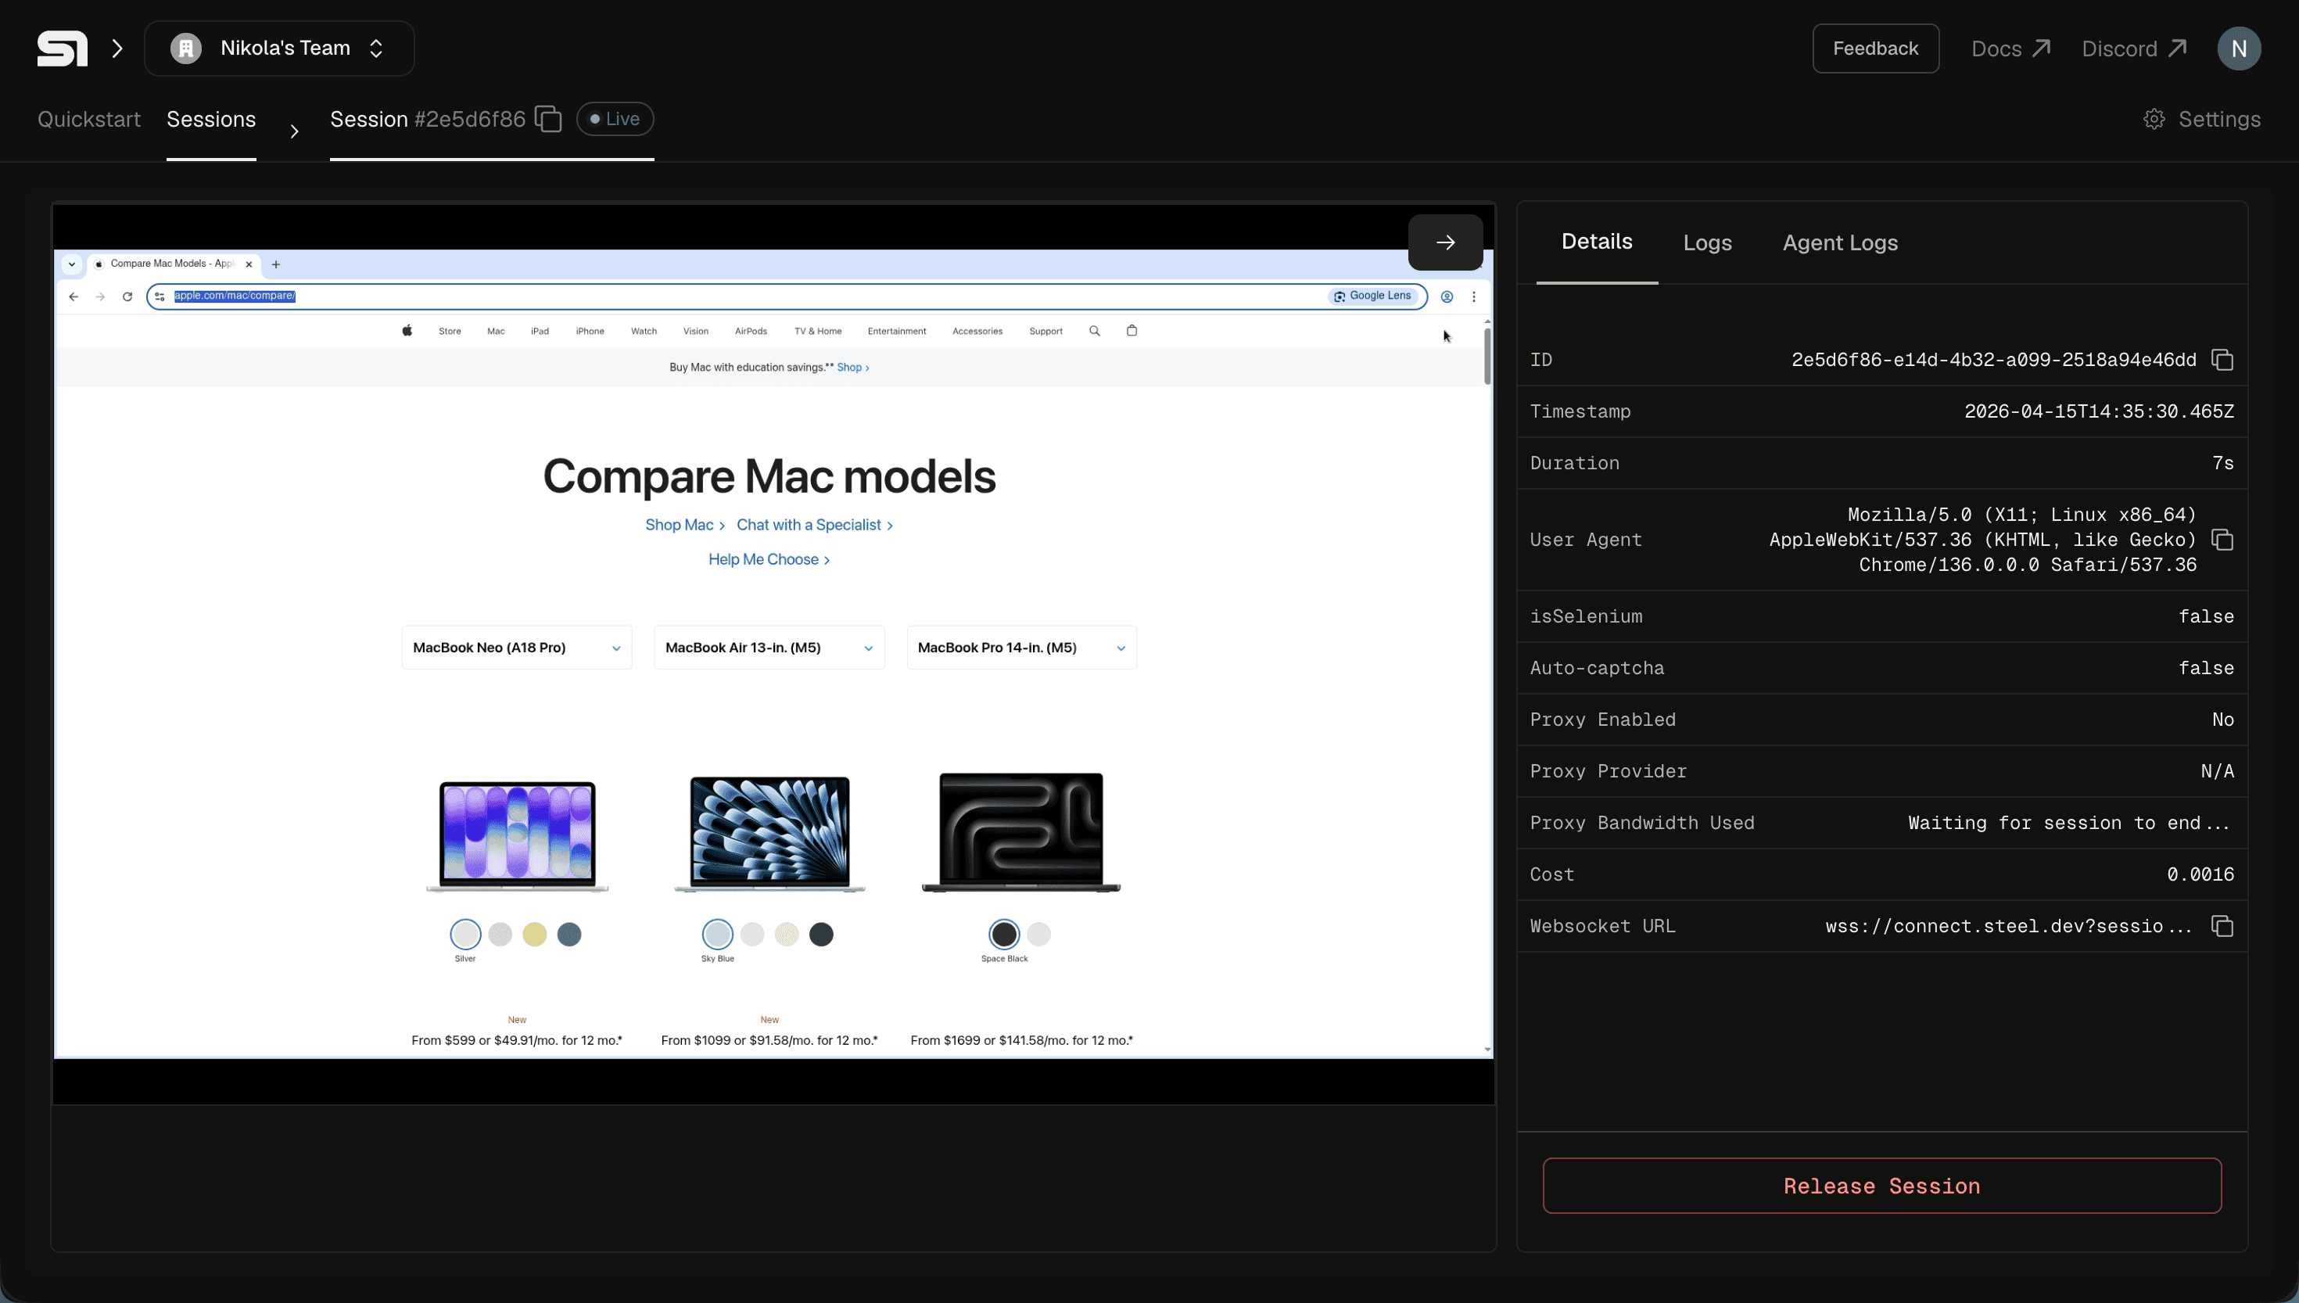Image resolution: width=2299 pixels, height=1303 pixels.
Task: Switch to Agent Logs tab
Action: coord(1839,242)
